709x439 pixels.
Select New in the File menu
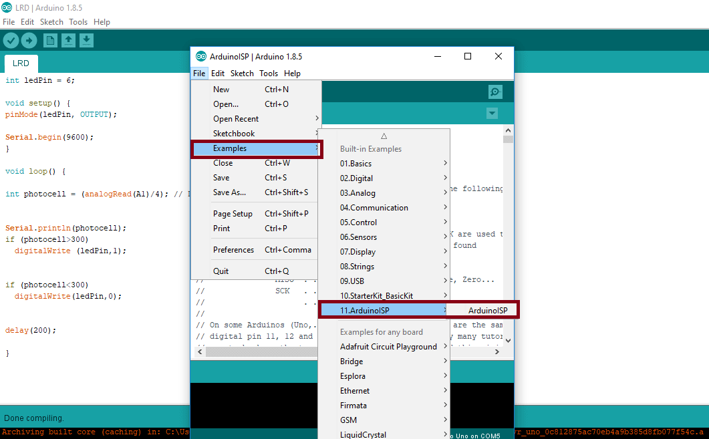[x=256, y=90]
